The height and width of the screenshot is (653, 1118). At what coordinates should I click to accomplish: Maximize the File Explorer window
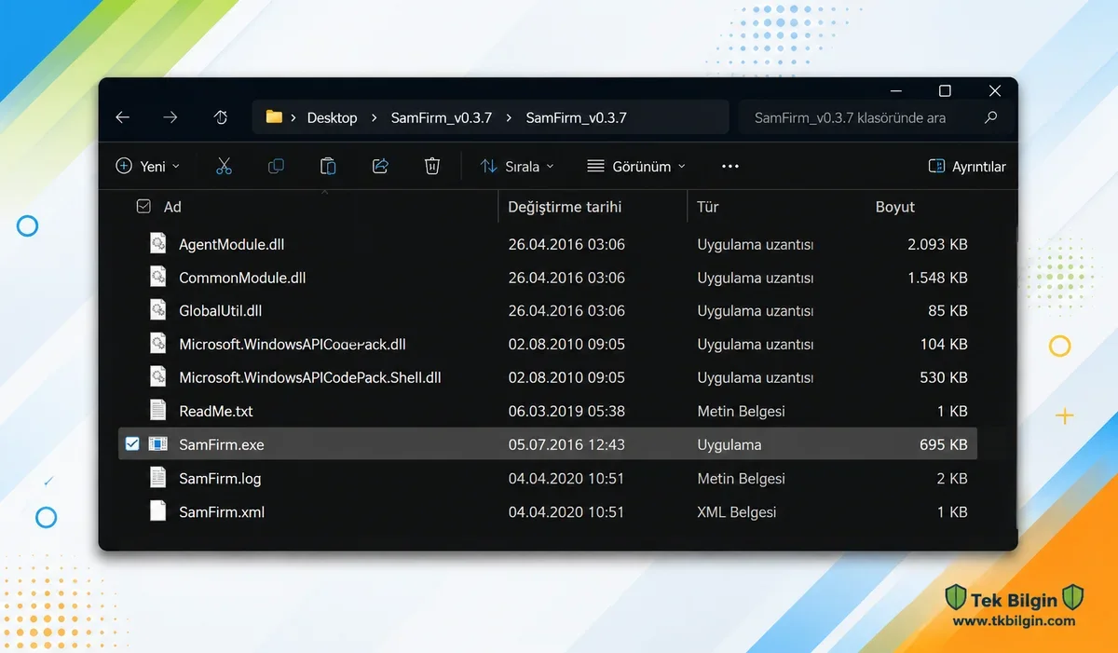point(945,90)
